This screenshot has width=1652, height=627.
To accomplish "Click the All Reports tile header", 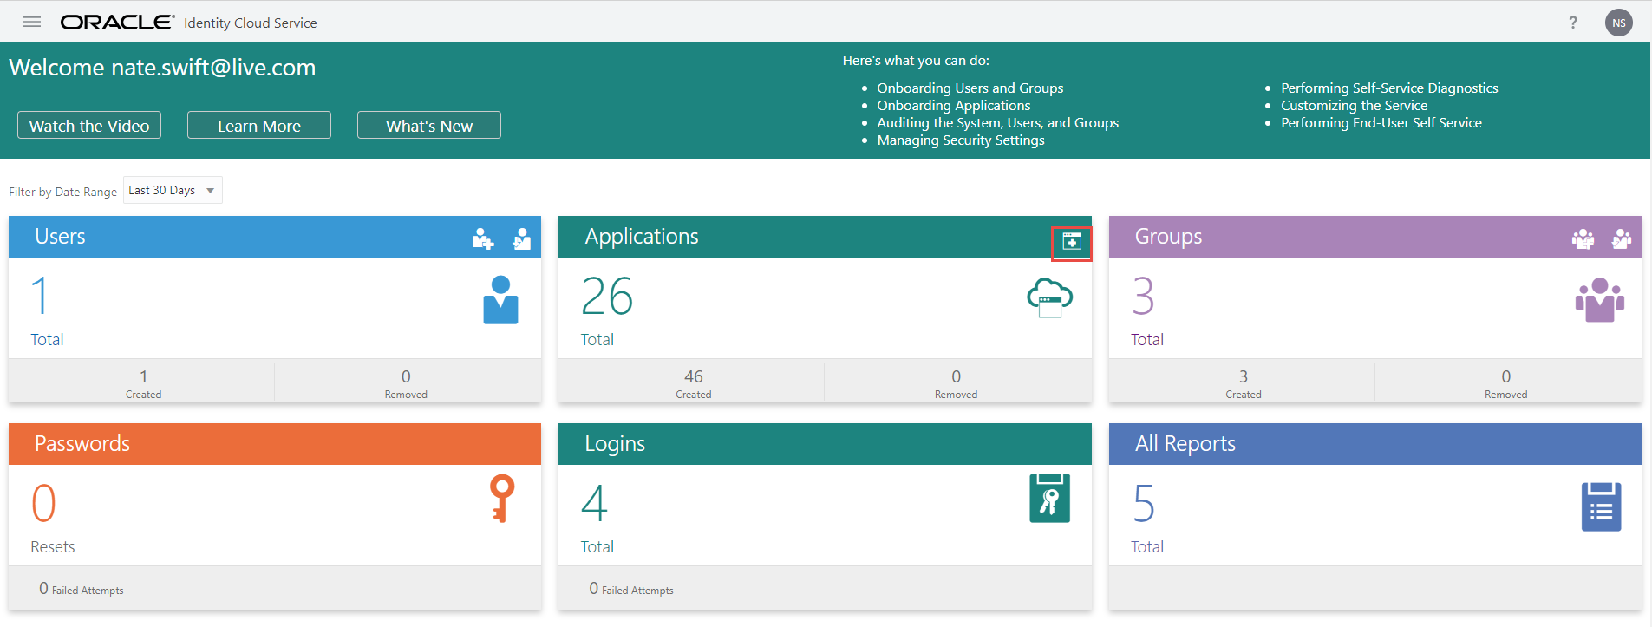I will coord(1374,444).
